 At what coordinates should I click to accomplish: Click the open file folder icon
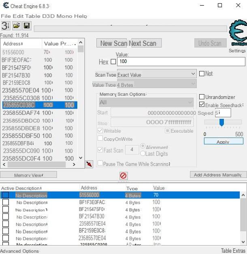(17, 26)
